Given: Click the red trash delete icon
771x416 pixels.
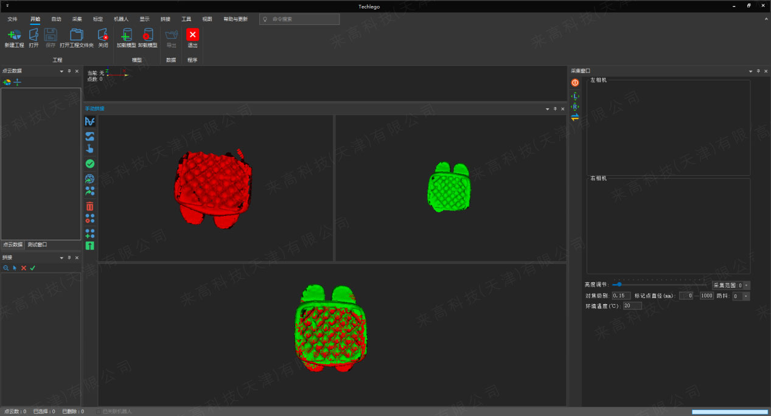Looking at the screenshot, I should [90, 206].
